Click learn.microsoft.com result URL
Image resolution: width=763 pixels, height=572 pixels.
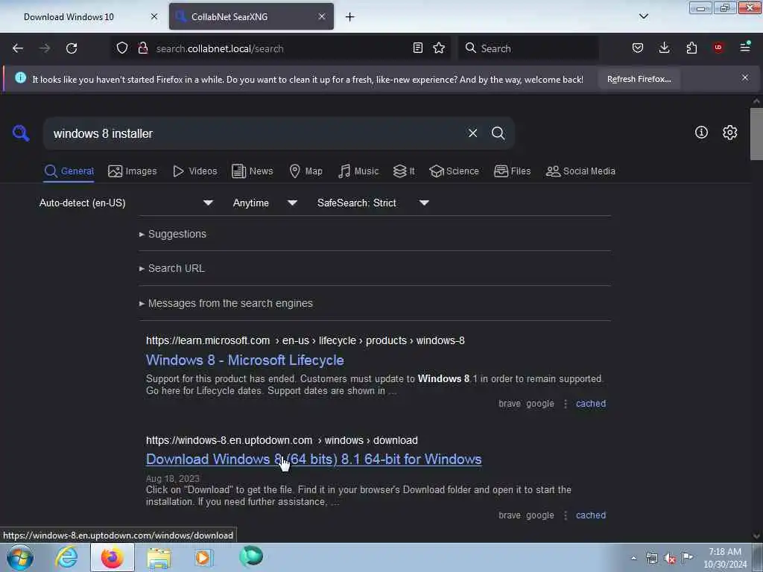[x=305, y=340]
